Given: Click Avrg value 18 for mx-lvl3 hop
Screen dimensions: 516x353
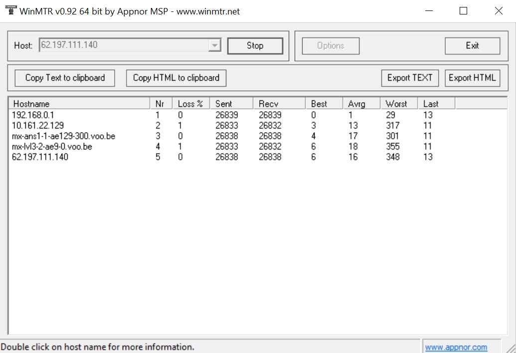Looking at the screenshot, I should 353,147.
